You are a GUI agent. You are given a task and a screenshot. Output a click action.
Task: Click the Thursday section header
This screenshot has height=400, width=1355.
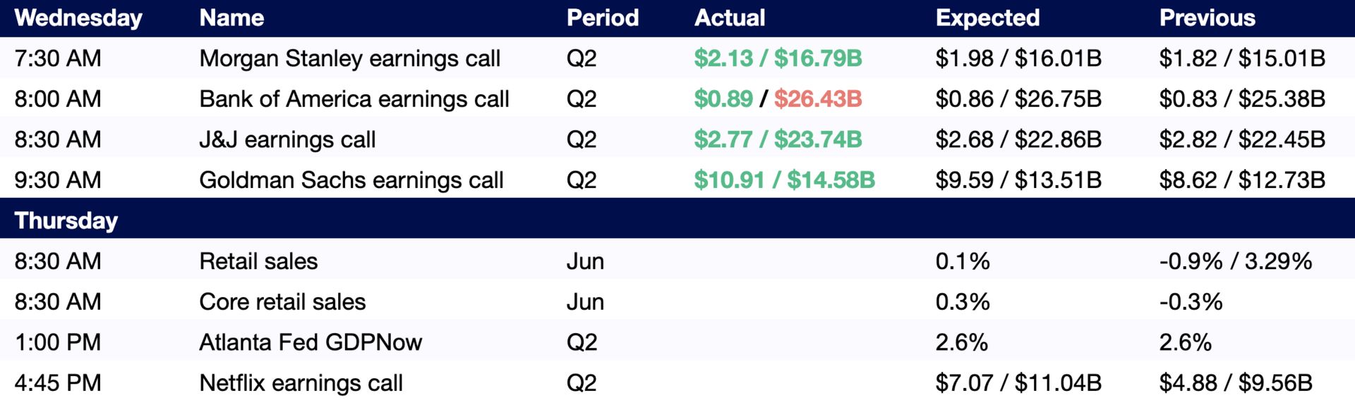tap(66, 221)
